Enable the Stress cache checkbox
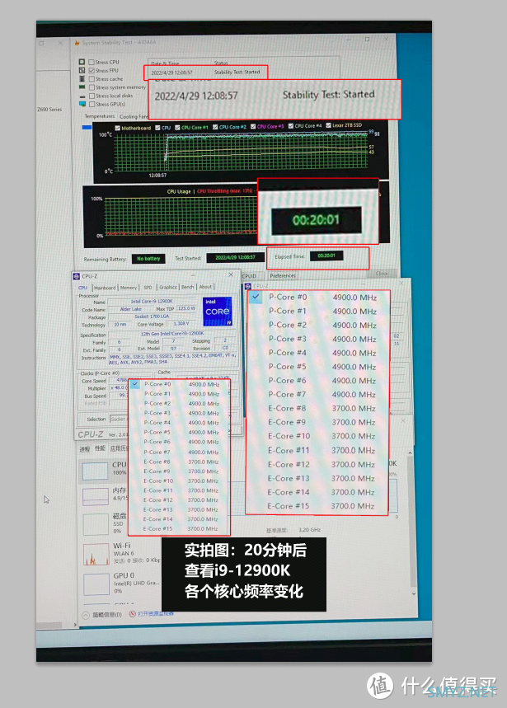The image size is (507, 708). 92,78
